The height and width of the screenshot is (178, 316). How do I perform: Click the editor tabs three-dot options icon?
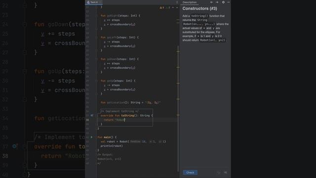point(177,2)
